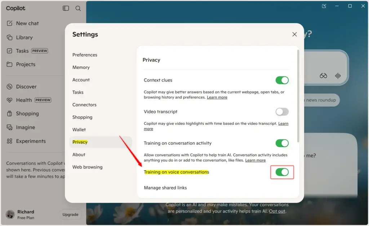Click the Imagine picture icon
Image resolution: width=369 pixels, height=226 pixels.
[x=9, y=127]
